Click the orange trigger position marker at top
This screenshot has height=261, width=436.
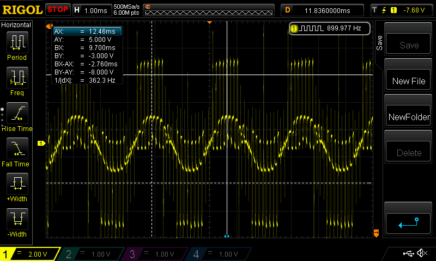(x=210, y=22)
